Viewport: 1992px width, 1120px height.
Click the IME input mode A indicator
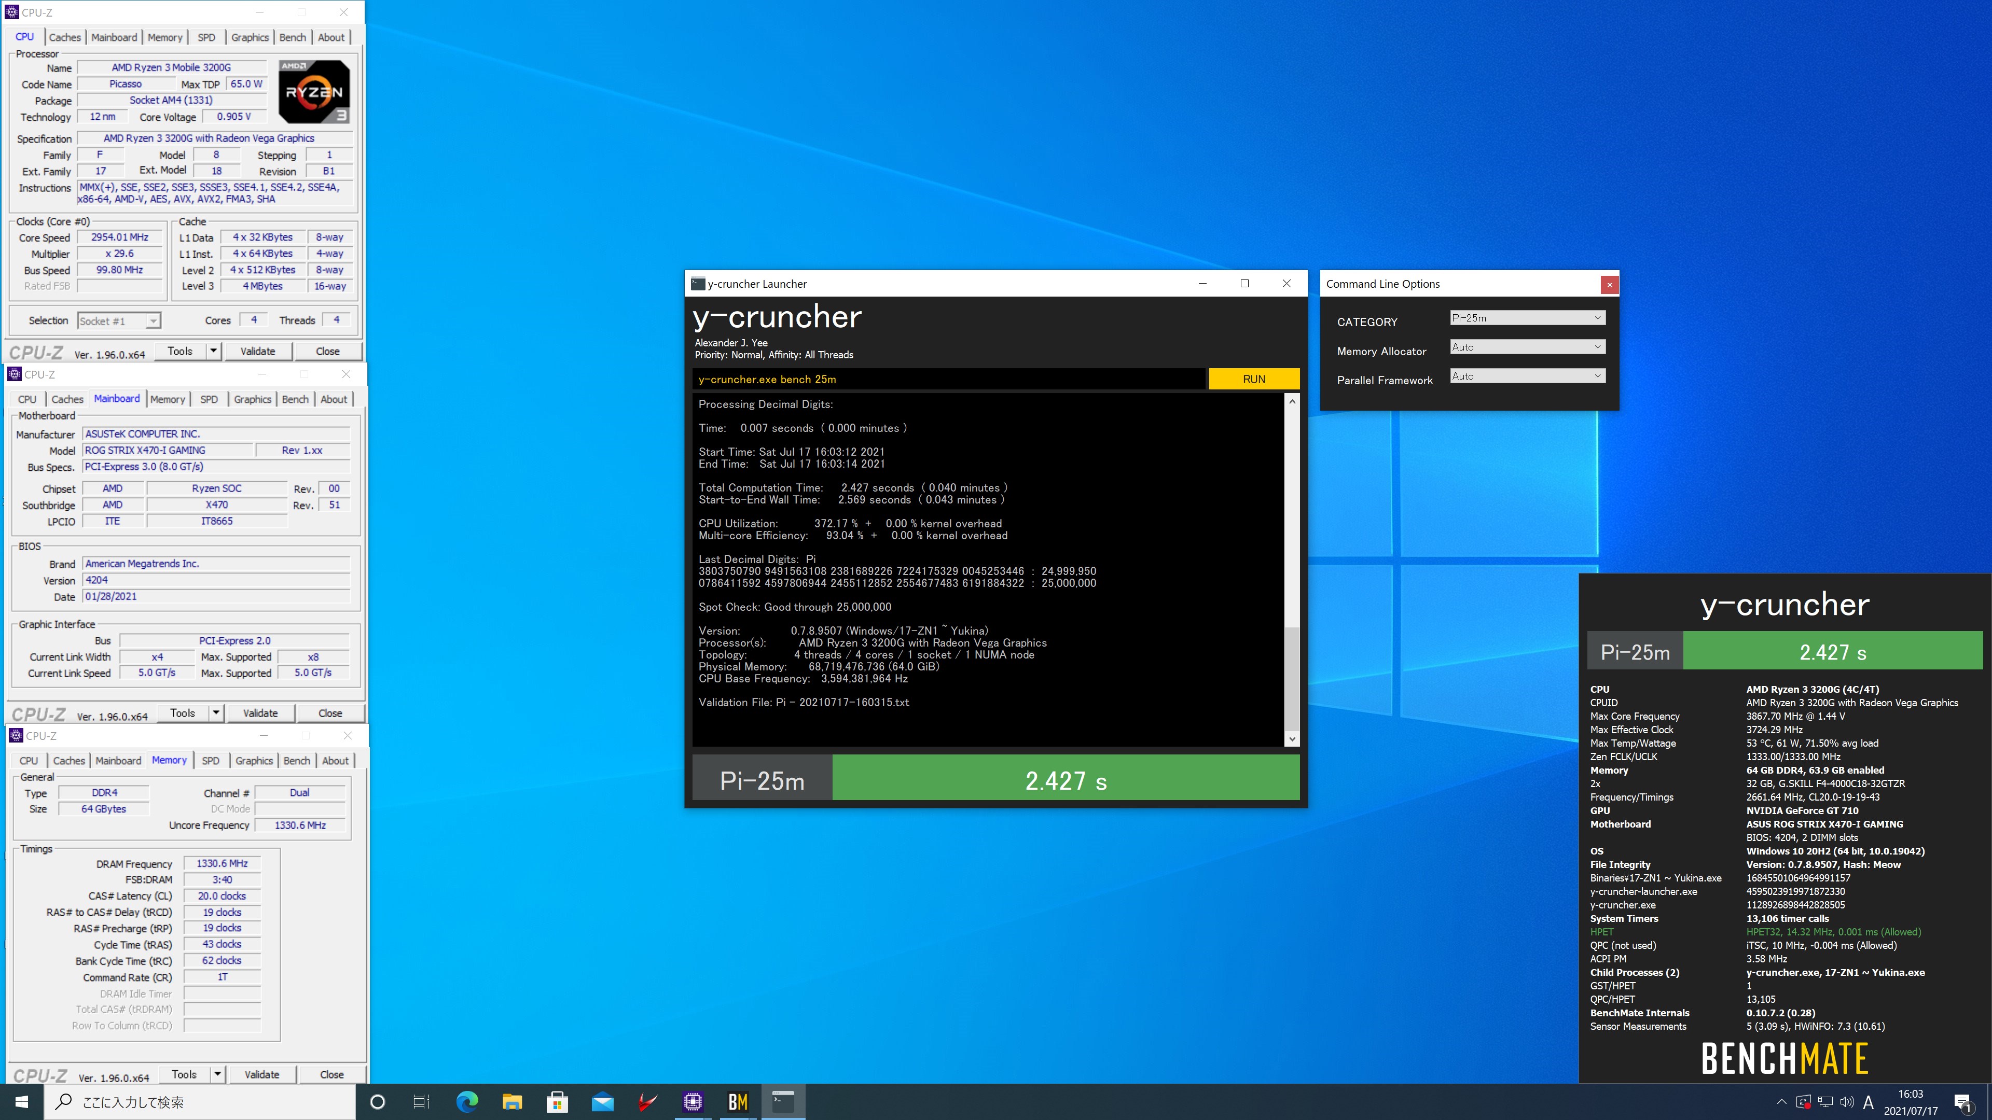tap(1868, 1102)
